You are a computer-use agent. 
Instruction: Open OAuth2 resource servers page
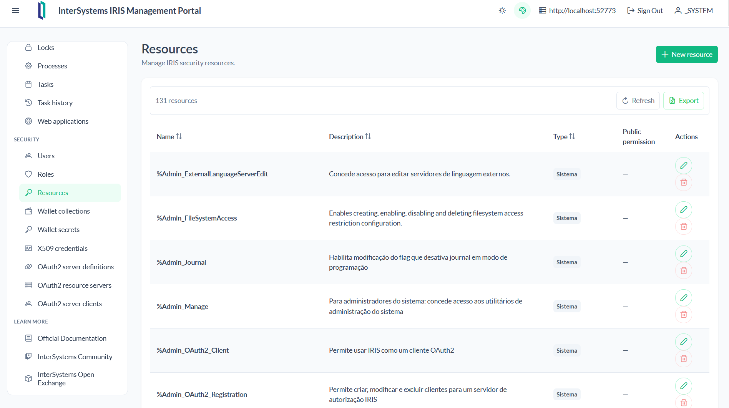click(70, 285)
